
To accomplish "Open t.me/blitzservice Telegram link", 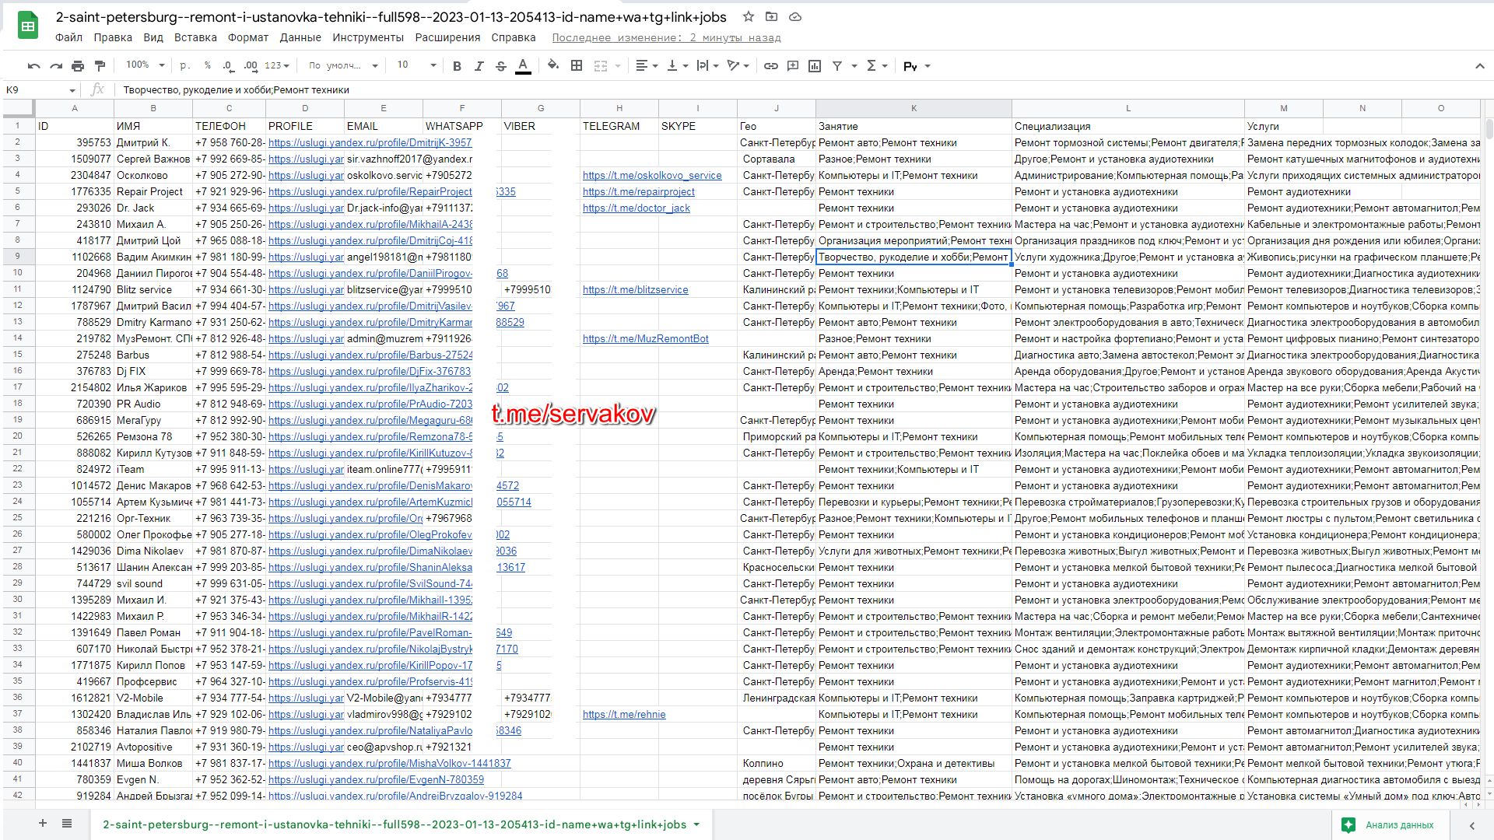I will tap(636, 290).
